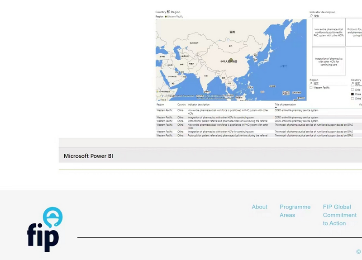The image size is (362, 260).
Task: Click sort arrow under Title of presentation
Action: (276, 107)
